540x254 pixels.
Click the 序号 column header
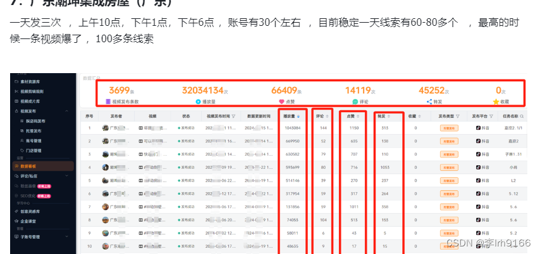89,117
